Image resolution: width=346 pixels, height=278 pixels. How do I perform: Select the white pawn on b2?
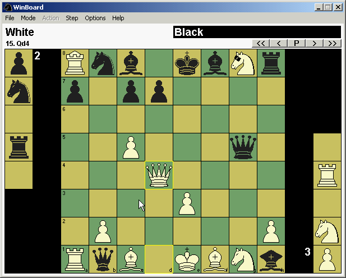click(103, 231)
